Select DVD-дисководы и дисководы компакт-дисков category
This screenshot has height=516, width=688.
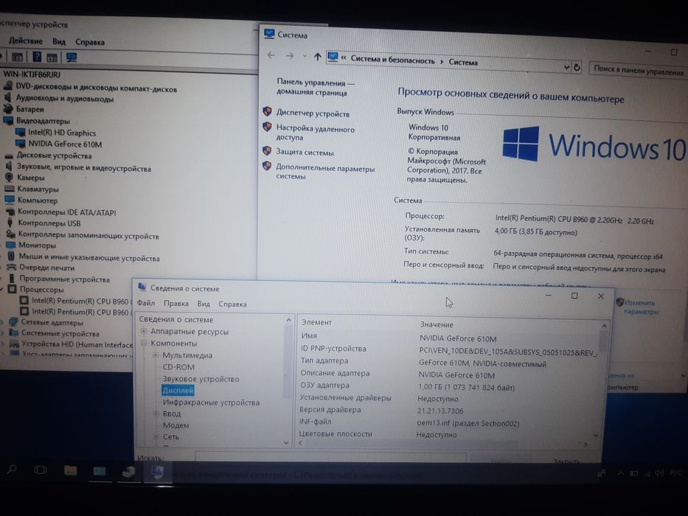pos(96,88)
